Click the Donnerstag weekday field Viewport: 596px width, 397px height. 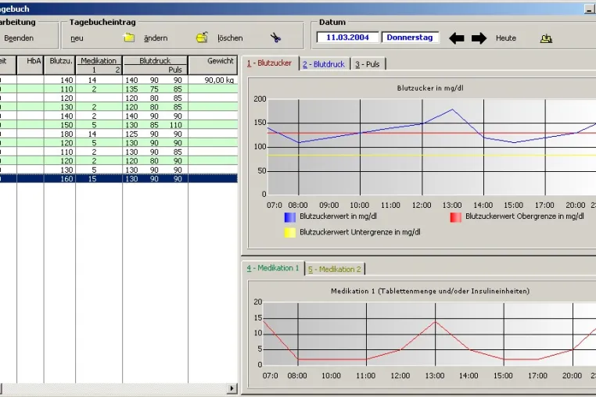[x=410, y=38]
